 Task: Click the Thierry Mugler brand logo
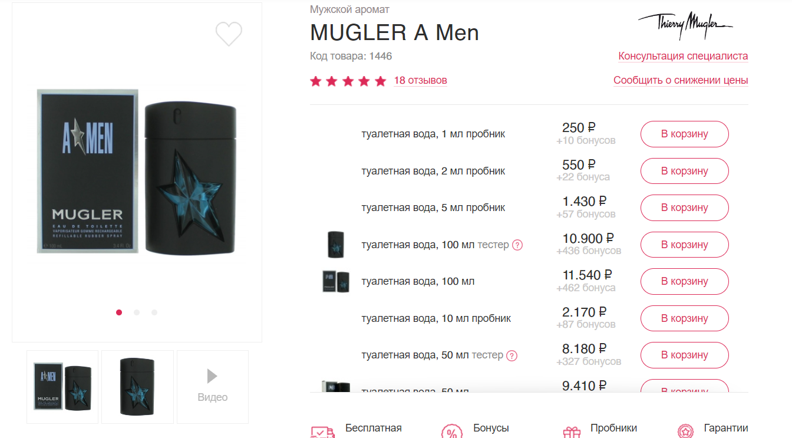pos(685,25)
